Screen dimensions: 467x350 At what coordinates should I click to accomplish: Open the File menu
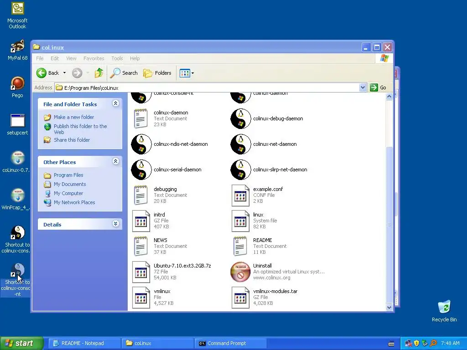[x=40, y=58]
